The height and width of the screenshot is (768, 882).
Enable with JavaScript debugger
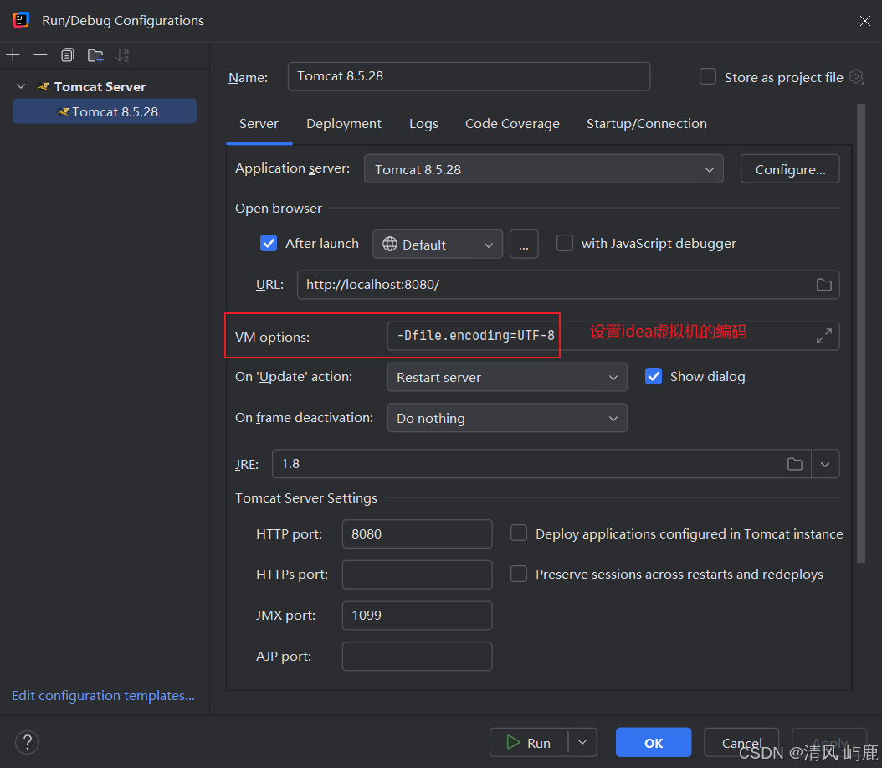pyautogui.click(x=565, y=243)
